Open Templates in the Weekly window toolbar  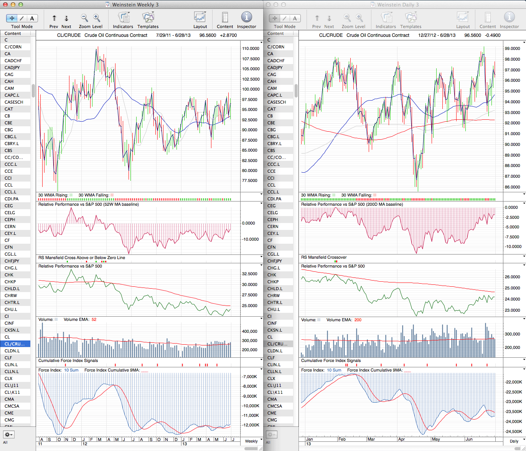(x=148, y=18)
